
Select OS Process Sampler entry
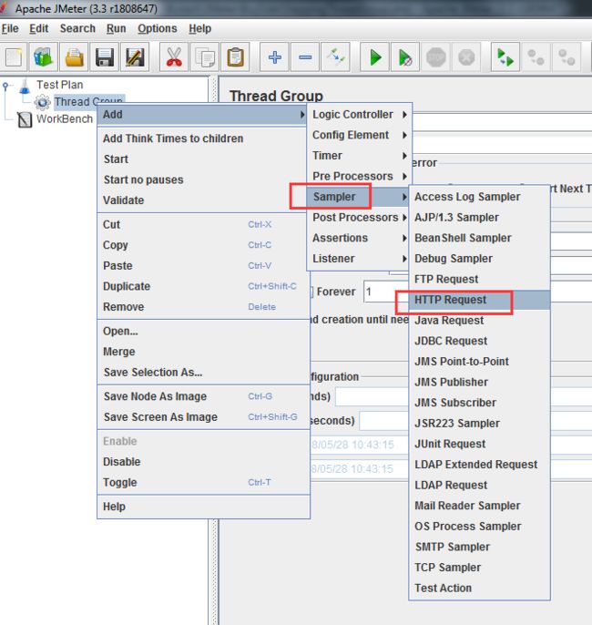coord(480,527)
